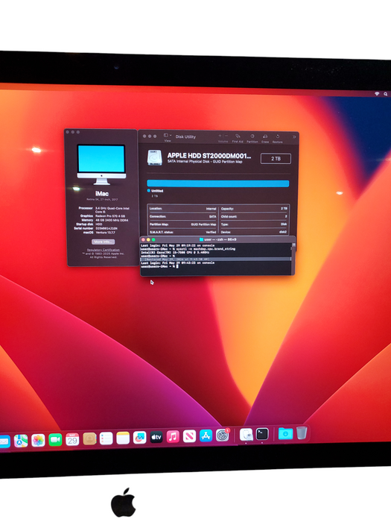Image resolution: width=391 pixels, height=522 pixels.
Task: Open the Disk Utility View sidebar menu
Action: [168, 136]
